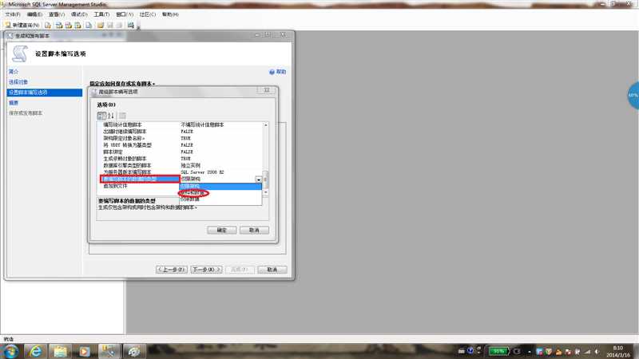This screenshot has width=639, height=359.
Task: Click the Analysis Services XMLA Query icon
Action: pos(77,26)
